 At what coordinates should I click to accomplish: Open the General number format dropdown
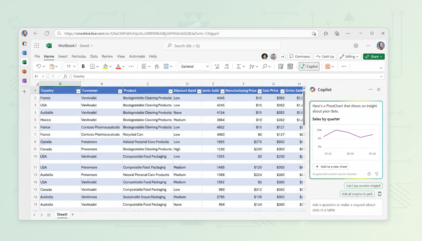(x=195, y=66)
